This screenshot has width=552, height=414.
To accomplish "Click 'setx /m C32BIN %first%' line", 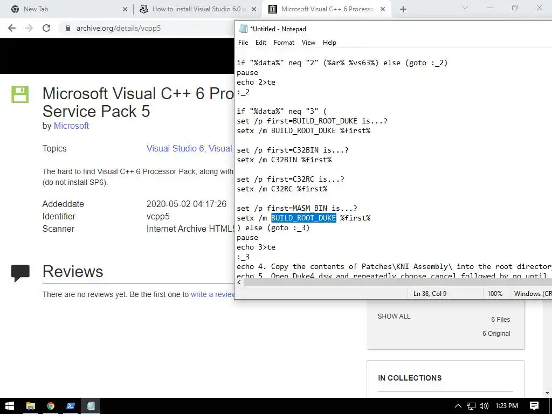I will 284,160.
